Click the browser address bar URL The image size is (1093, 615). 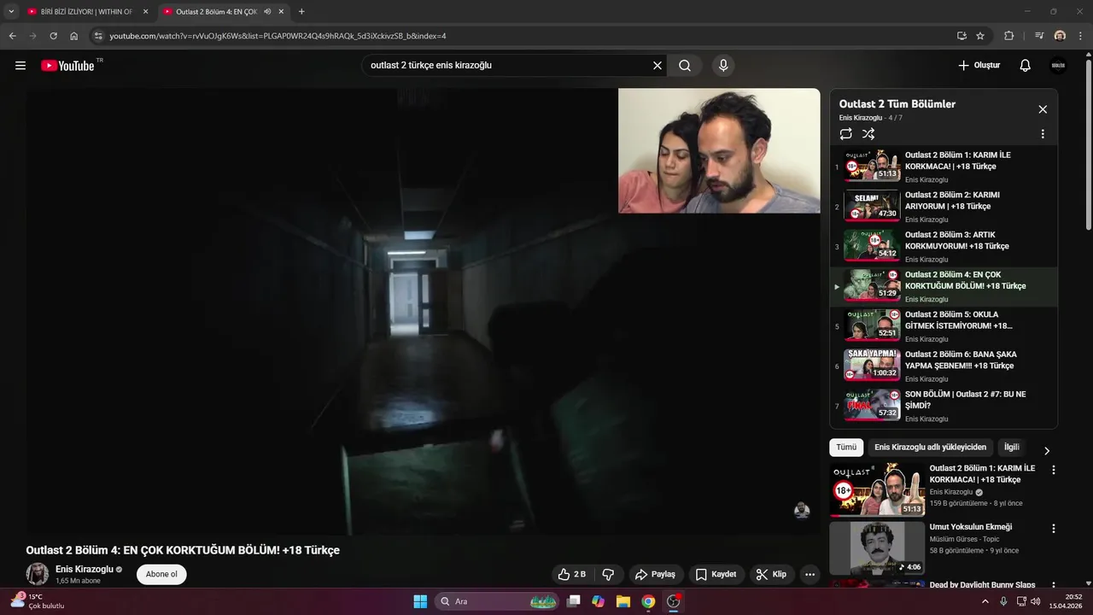(278, 36)
